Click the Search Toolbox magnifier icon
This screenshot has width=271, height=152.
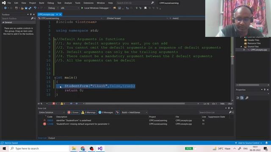[32, 18]
